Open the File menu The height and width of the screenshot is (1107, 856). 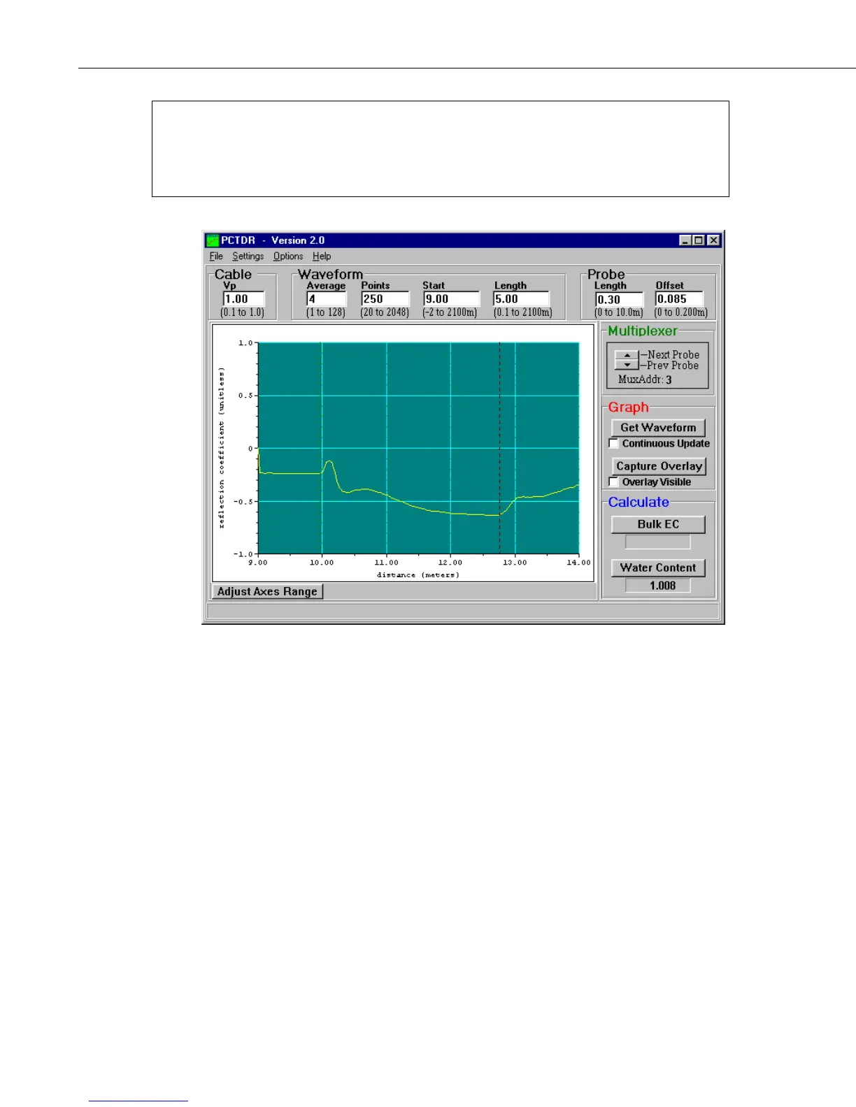coord(216,256)
